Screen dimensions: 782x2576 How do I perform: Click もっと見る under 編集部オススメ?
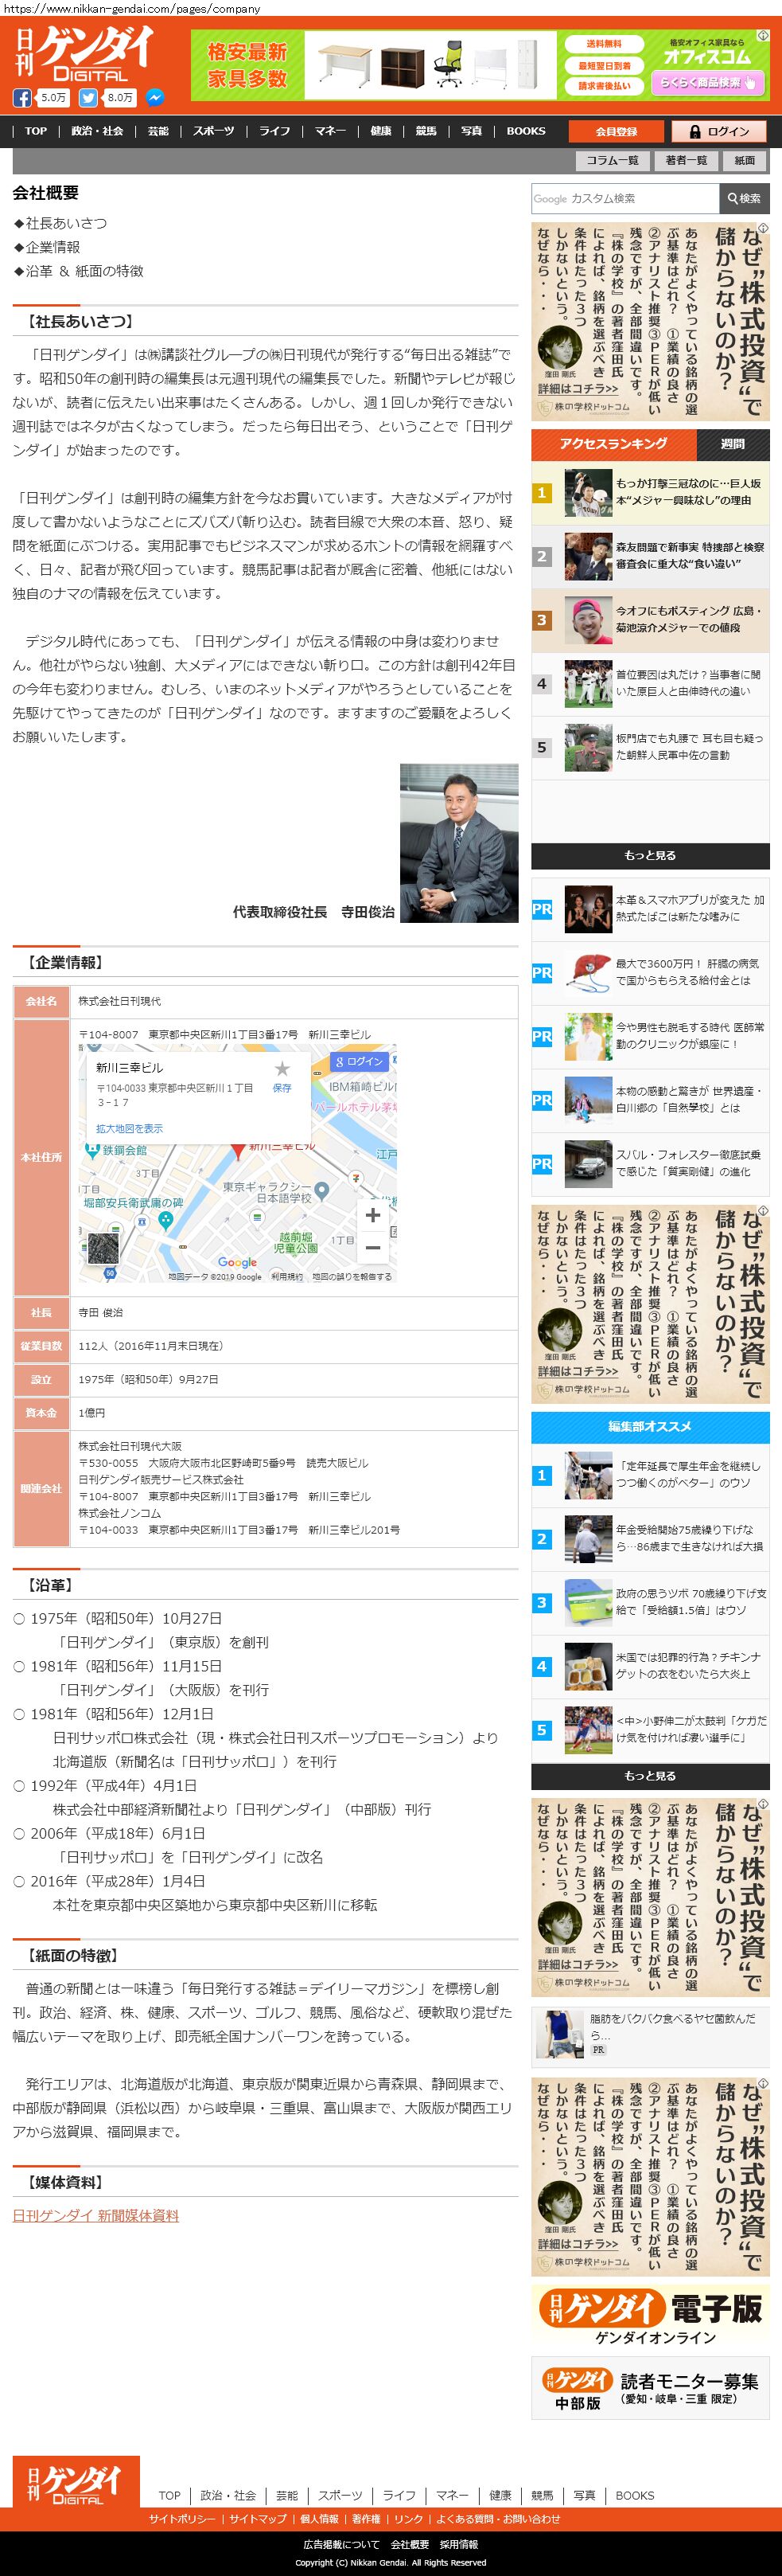click(650, 1776)
